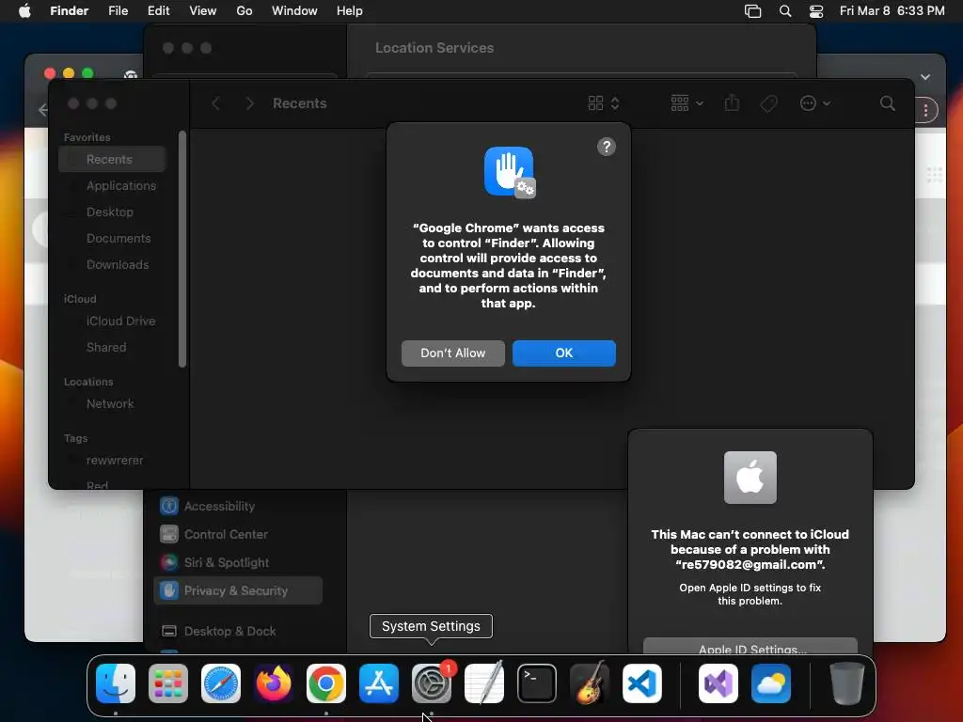The height and width of the screenshot is (722, 963).
Task: Open the Apple menu
Action: point(24,11)
